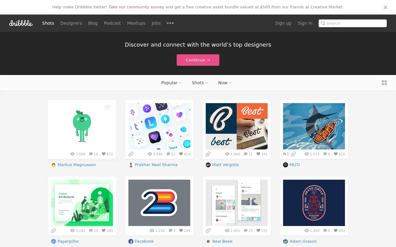Open the Eid Mubarak shot thumbnail

click(x=82, y=203)
